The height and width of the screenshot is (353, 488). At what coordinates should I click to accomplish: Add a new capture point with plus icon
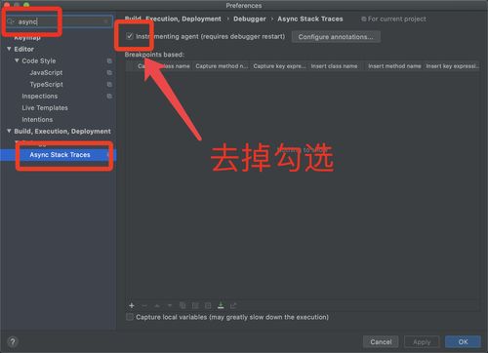coord(132,305)
